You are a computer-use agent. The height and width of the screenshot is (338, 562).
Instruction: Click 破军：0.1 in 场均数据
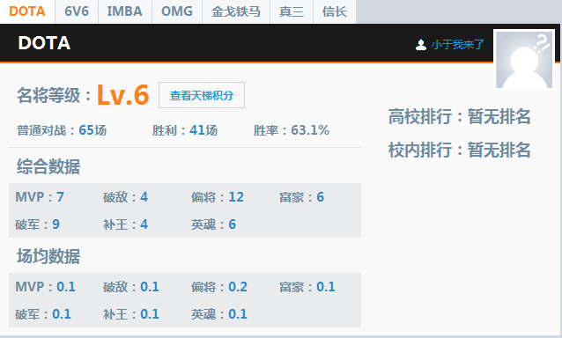point(43,314)
